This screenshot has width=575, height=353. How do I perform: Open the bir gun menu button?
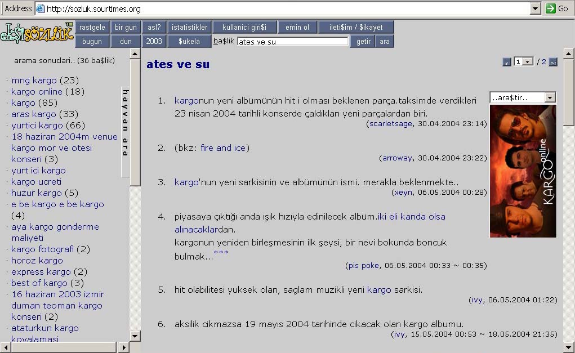[x=126, y=27]
